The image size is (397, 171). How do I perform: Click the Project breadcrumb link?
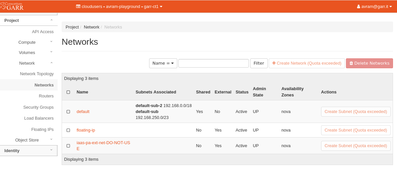72,27
